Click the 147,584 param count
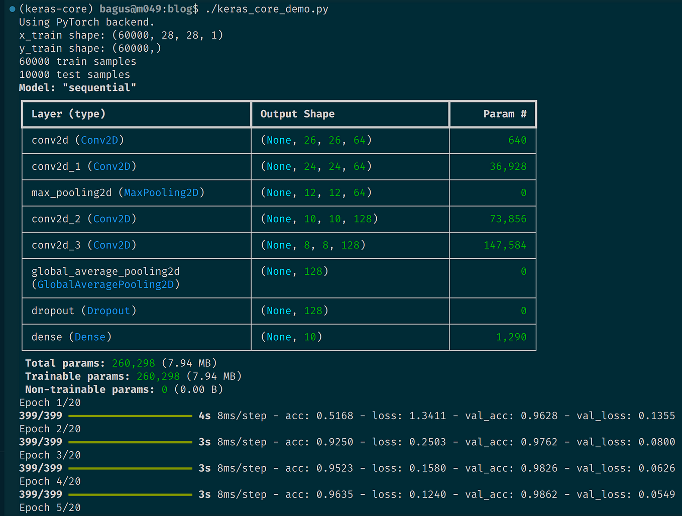This screenshot has height=516, width=682. 505,245
